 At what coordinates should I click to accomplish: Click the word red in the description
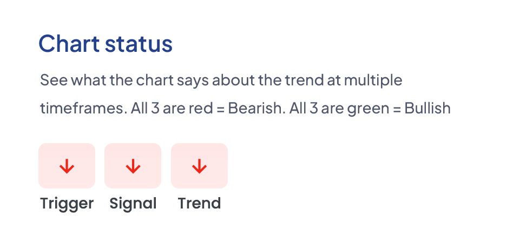(x=200, y=108)
